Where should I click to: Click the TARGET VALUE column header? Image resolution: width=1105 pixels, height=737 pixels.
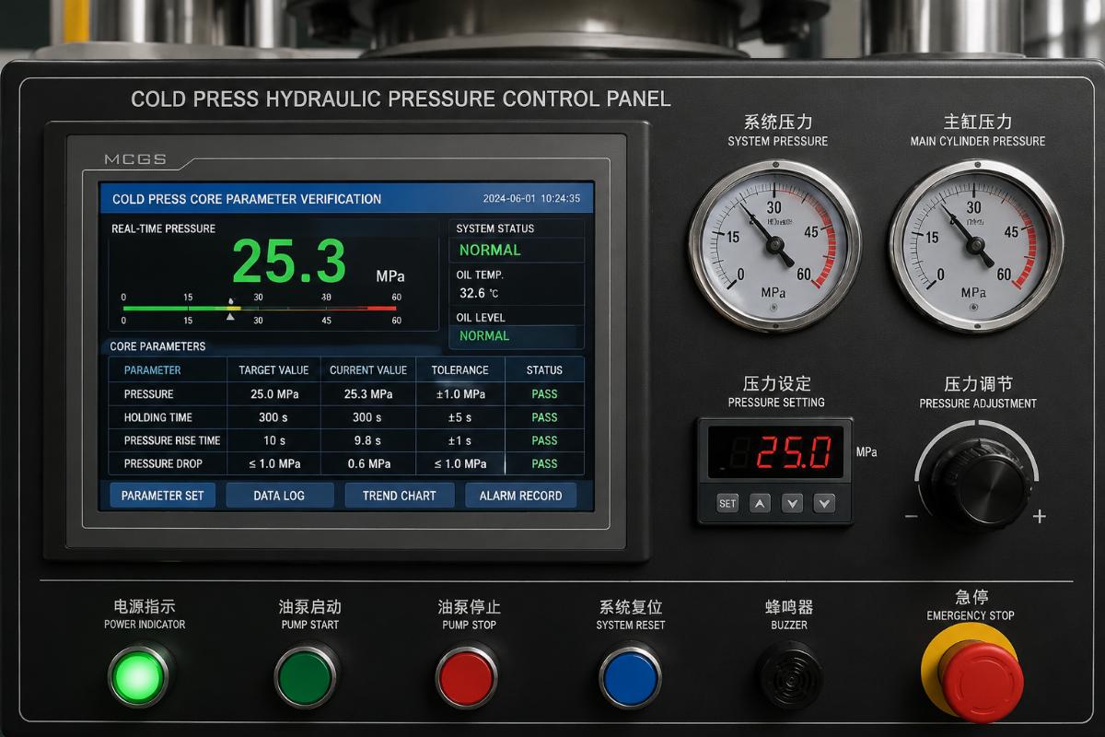[273, 370]
